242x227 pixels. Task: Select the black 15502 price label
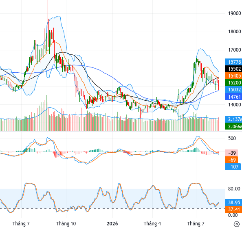233,69
